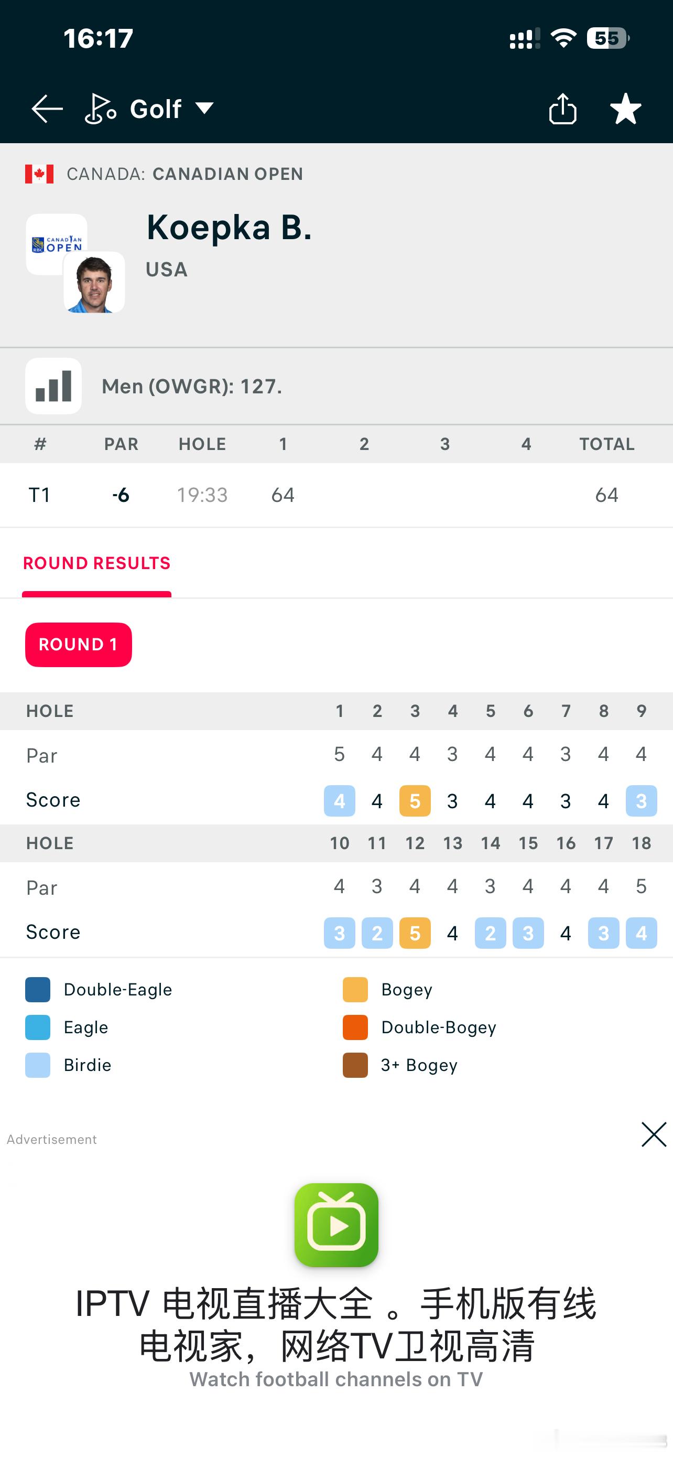The width and height of the screenshot is (673, 1457).
Task: Tap the Birdie legend color swatch
Action: point(38,1065)
